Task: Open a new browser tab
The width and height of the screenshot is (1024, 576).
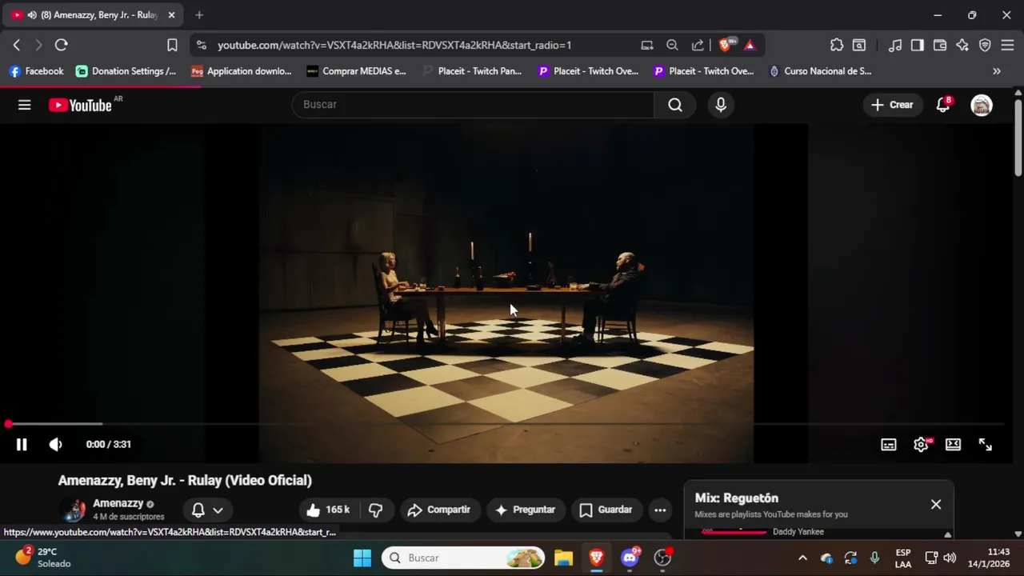Action: coord(199,15)
